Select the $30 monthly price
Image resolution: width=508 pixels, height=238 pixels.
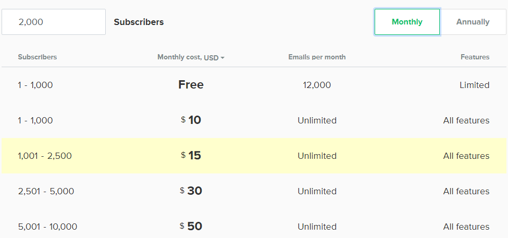click(x=191, y=191)
